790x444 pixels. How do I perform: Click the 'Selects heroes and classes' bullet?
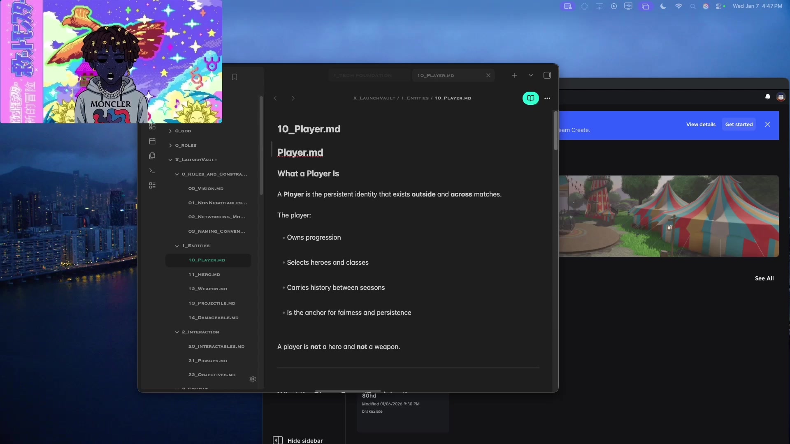(x=328, y=263)
